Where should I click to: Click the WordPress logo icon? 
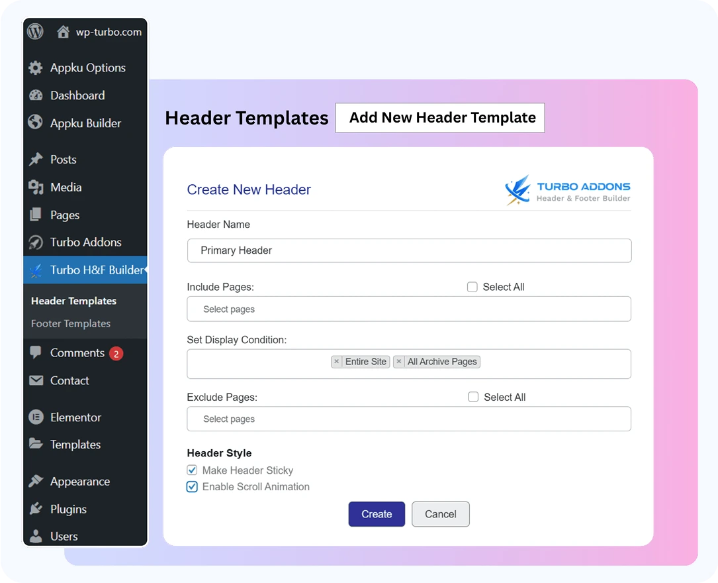tap(36, 31)
